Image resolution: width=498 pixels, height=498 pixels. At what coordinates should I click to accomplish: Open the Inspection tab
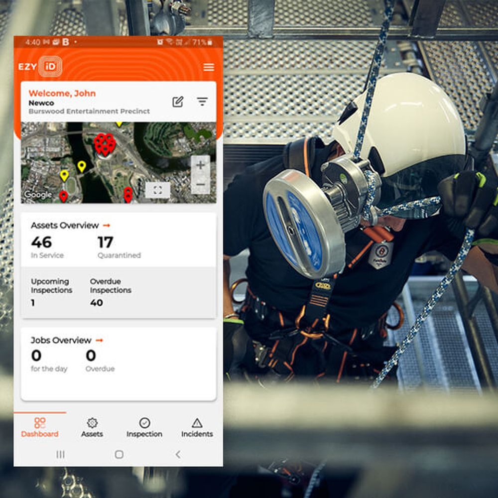(x=144, y=427)
